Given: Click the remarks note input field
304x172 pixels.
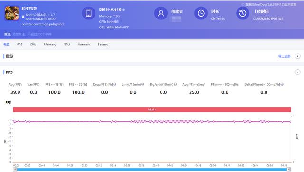Looking at the screenshot, I should [x=32, y=34].
